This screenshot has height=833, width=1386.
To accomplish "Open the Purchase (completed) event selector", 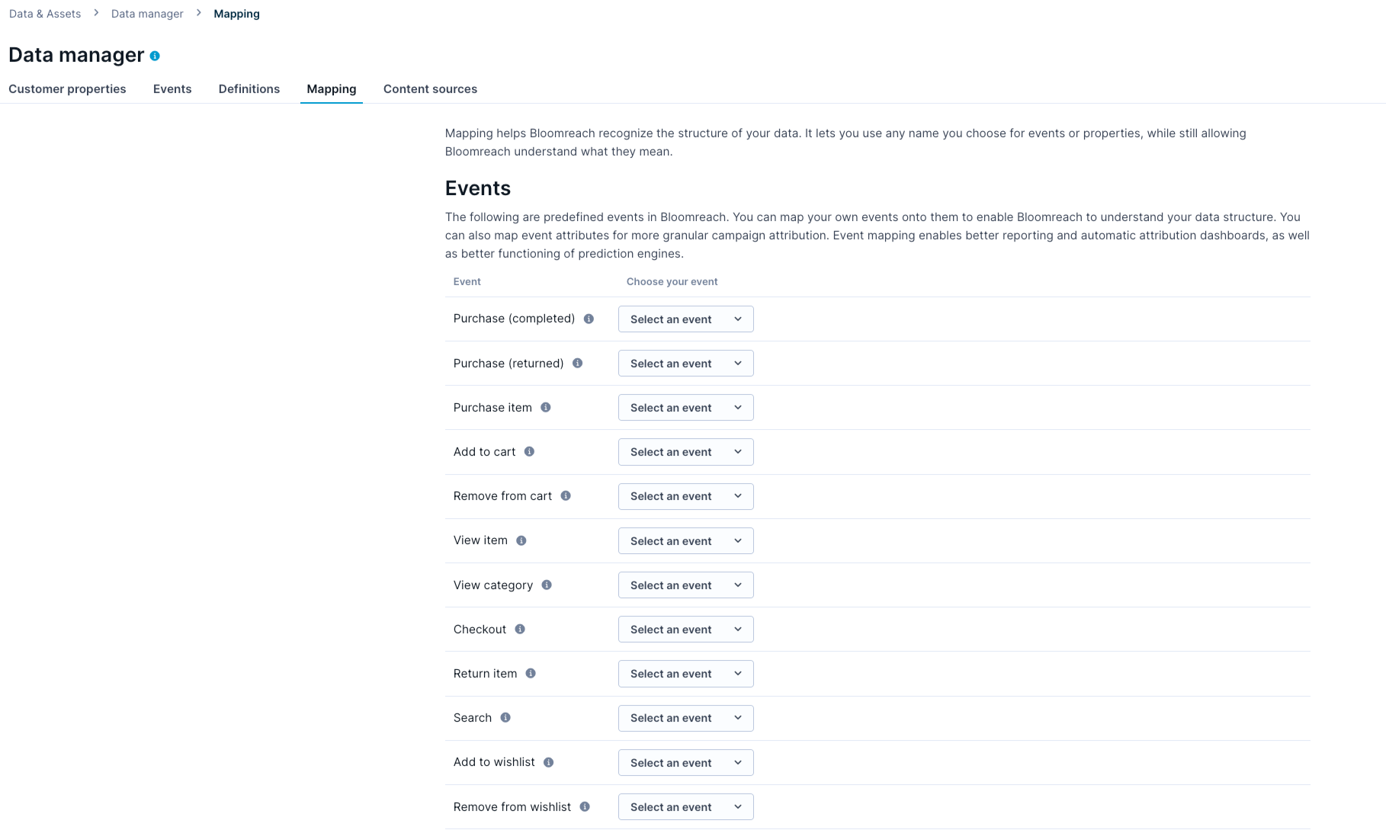I will 685,319.
